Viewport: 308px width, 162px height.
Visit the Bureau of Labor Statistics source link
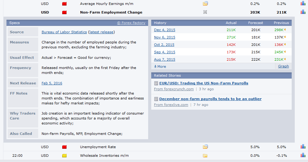pos(64,32)
